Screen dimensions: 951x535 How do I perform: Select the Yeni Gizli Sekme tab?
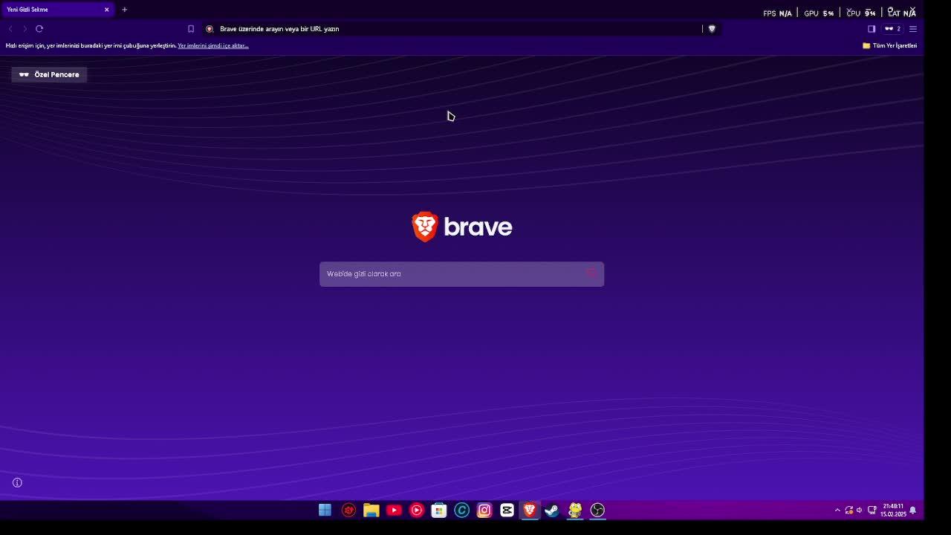52,10
